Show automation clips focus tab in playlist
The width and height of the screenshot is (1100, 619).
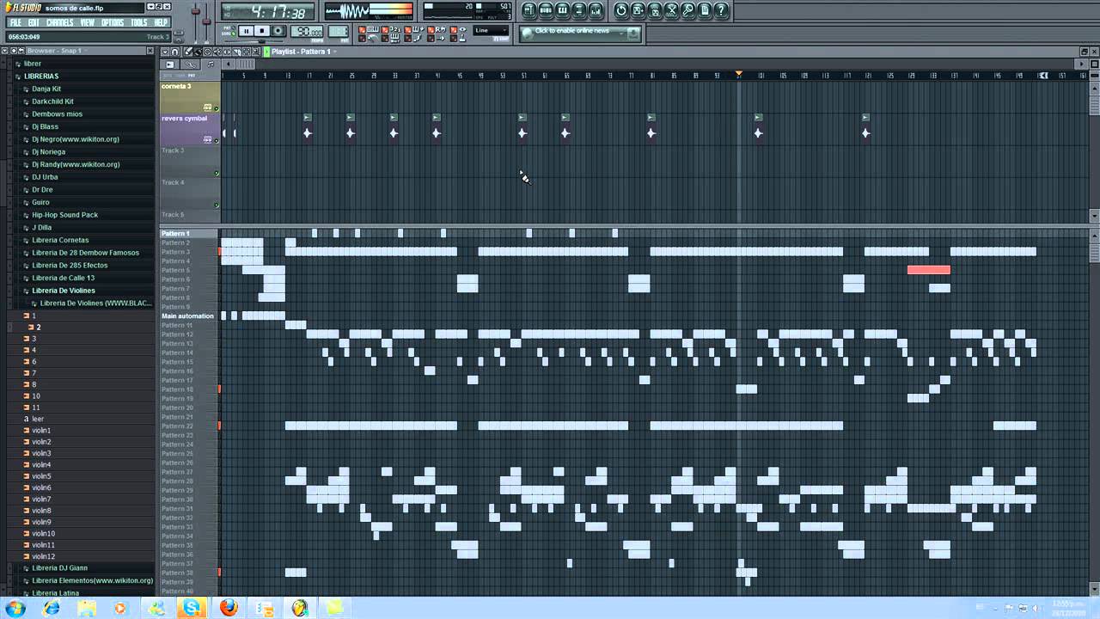tap(190, 64)
